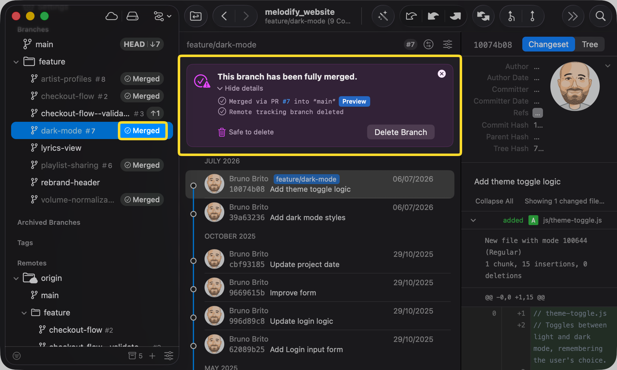Switch to the Tree view tab
617x370 pixels.
tap(590, 44)
